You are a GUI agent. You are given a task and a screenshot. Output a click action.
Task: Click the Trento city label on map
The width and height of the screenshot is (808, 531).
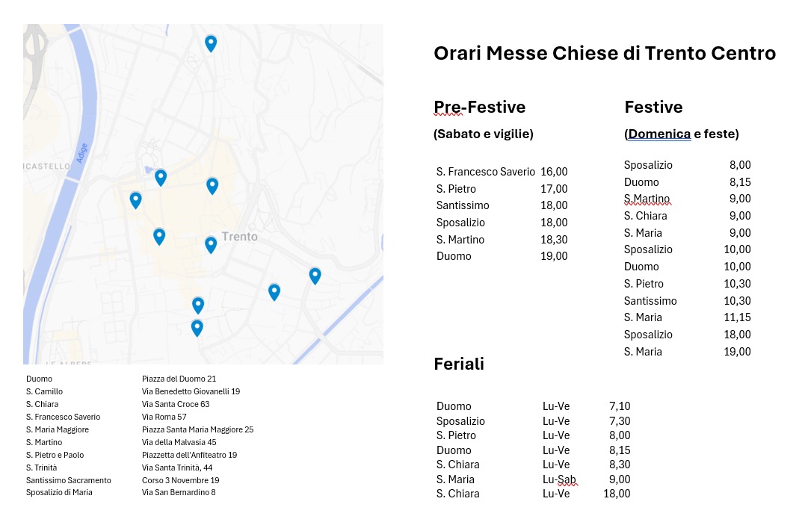pyautogui.click(x=239, y=237)
